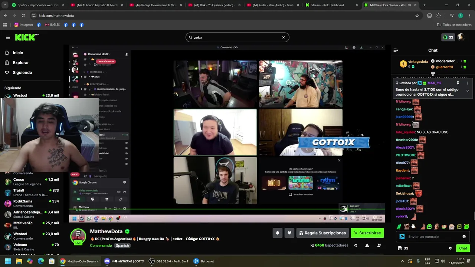475x267 pixels.
Task: Click MAX_712 username in pinned message
Action: pyautogui.click(x=434, y=83)
